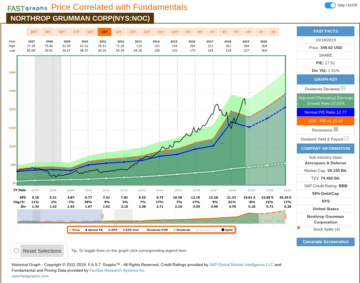This screenshot has width=360, height=283.
Task: Enable the Dividend Yld legend item
Action: click(x=206, y=230)
